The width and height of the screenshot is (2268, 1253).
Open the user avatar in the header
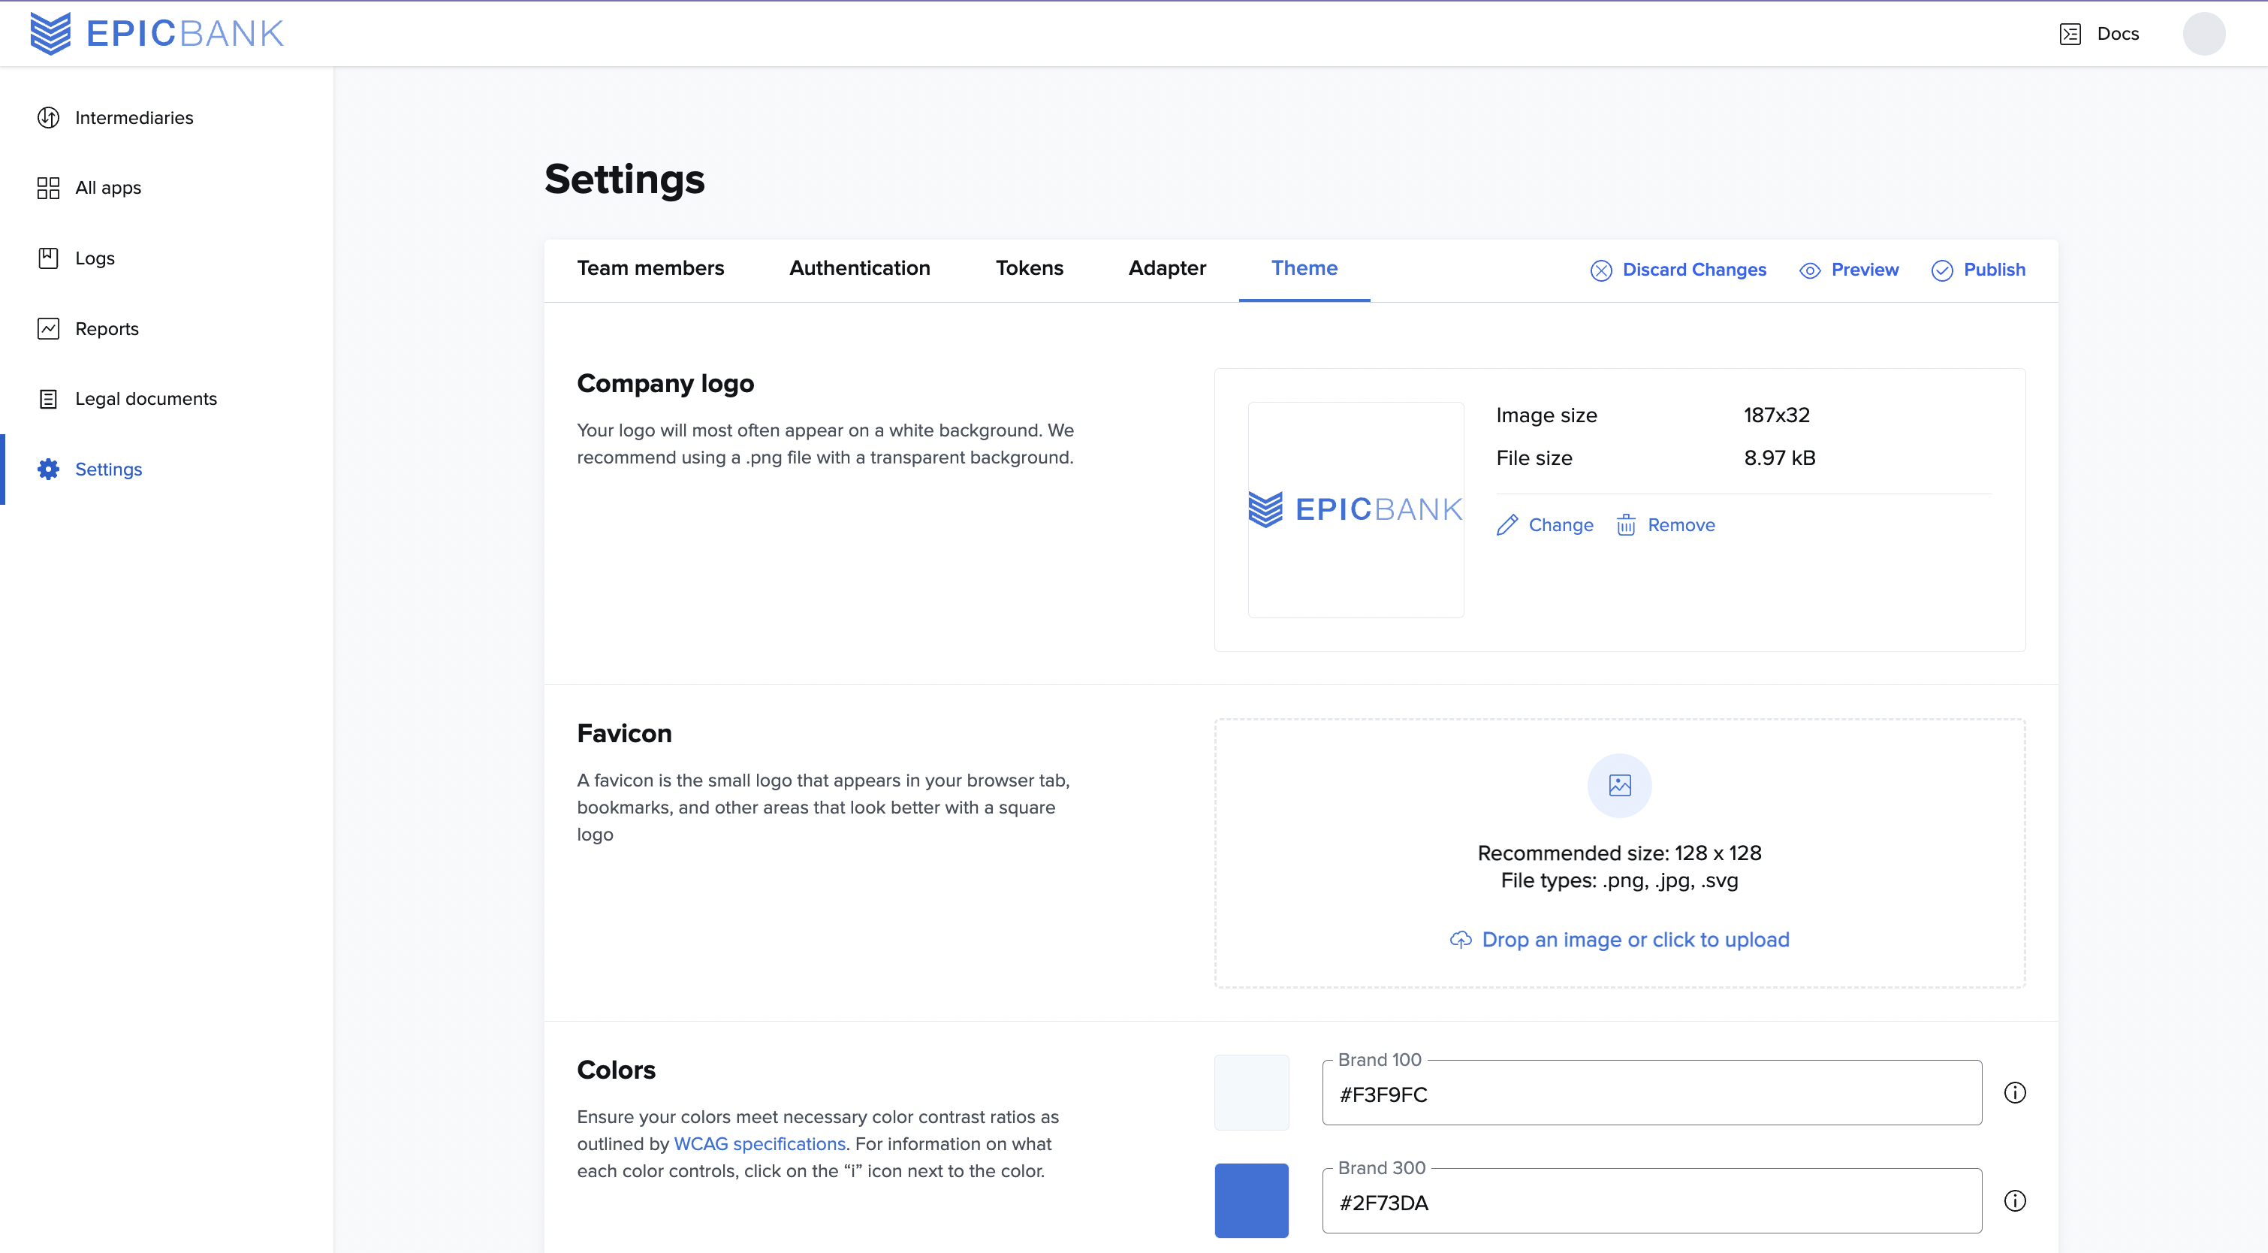coord(2205,34)
